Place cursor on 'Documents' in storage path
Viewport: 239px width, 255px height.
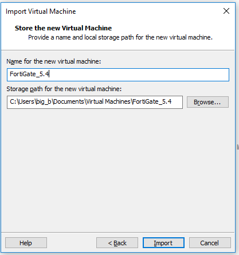(69, 101)
